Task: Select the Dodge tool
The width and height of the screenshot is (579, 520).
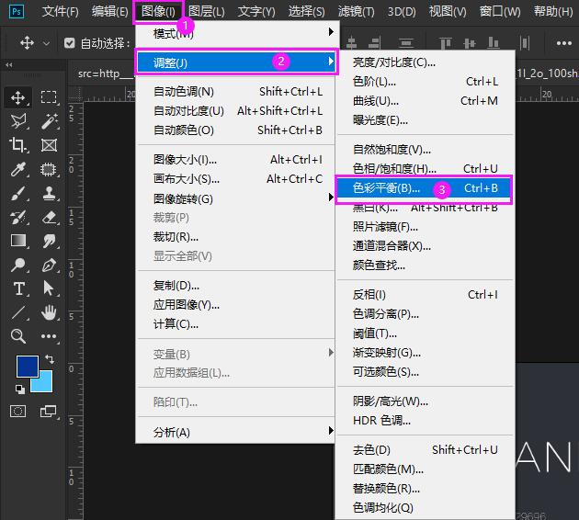Action: pyautogui.click(x=17, y=265)
